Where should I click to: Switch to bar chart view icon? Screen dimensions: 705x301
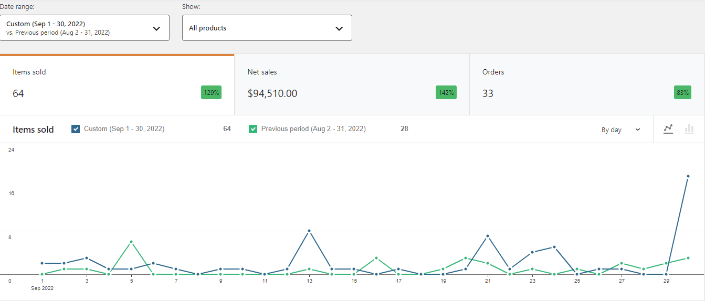tap(689, 129)
